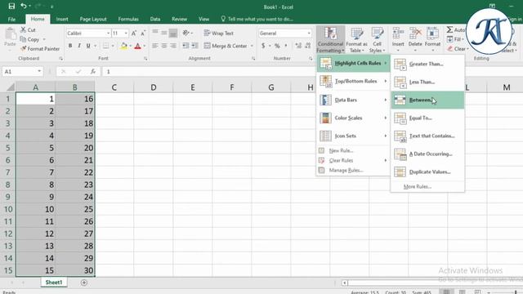Click the Undo icon

point(24,6)
